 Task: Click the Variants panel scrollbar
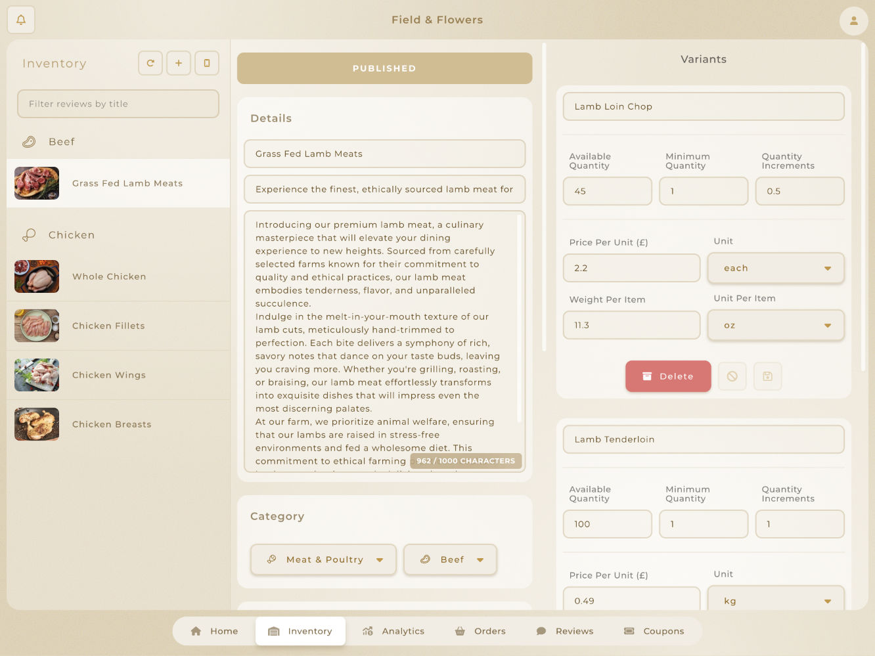[x=863, y=207]
